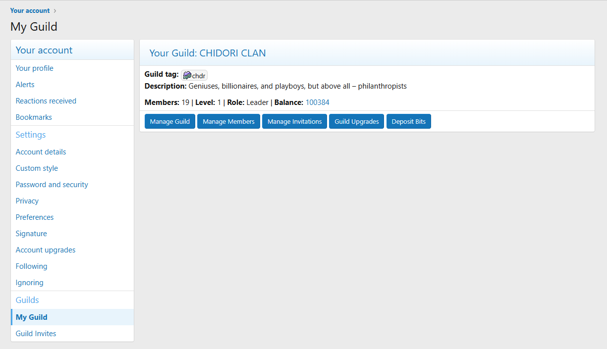Viewport: 607px width, 349px height.
Task: Open Preferences in the sidebar
Action: 72,217
